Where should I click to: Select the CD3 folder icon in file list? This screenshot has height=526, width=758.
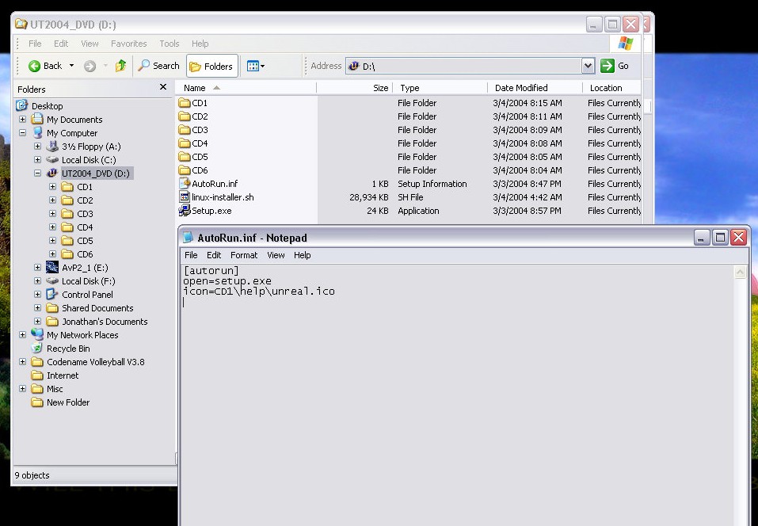(185, 130)
